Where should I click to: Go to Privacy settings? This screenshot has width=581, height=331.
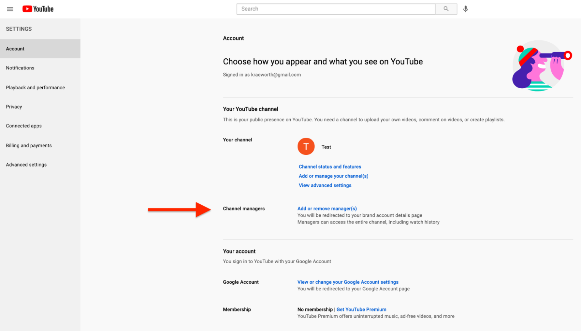(40, 107)
